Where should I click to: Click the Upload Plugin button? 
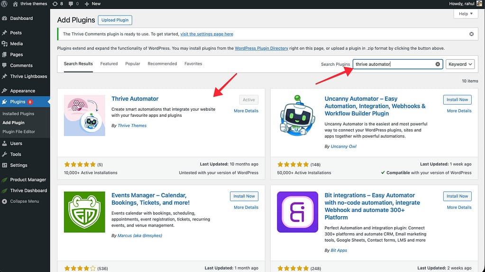[115, 20]
